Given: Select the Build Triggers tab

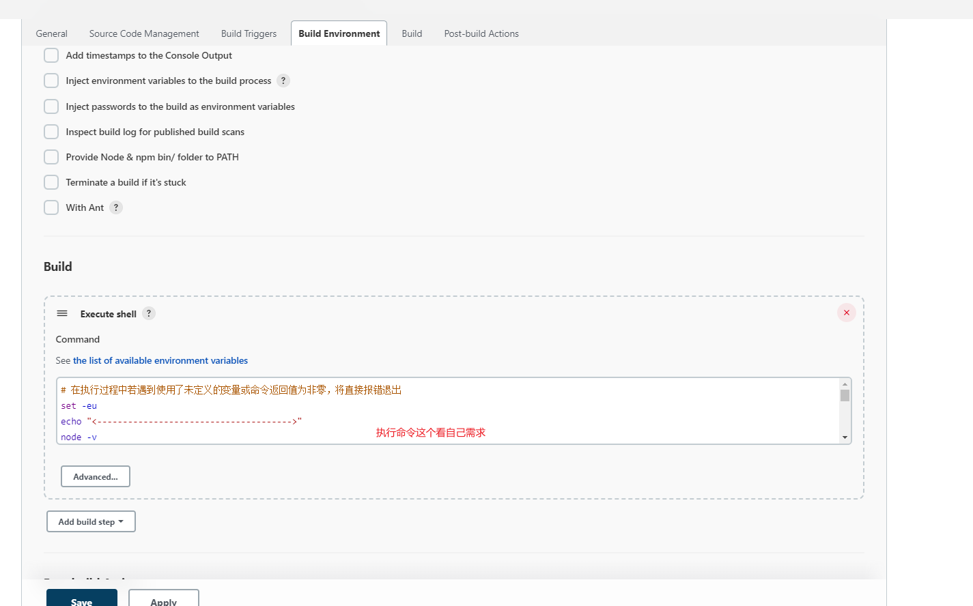Looking at the screenshot, I should click(249, 33).
